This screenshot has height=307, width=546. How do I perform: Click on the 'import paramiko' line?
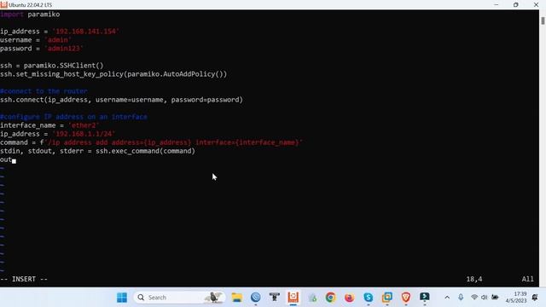coord(30,14)
